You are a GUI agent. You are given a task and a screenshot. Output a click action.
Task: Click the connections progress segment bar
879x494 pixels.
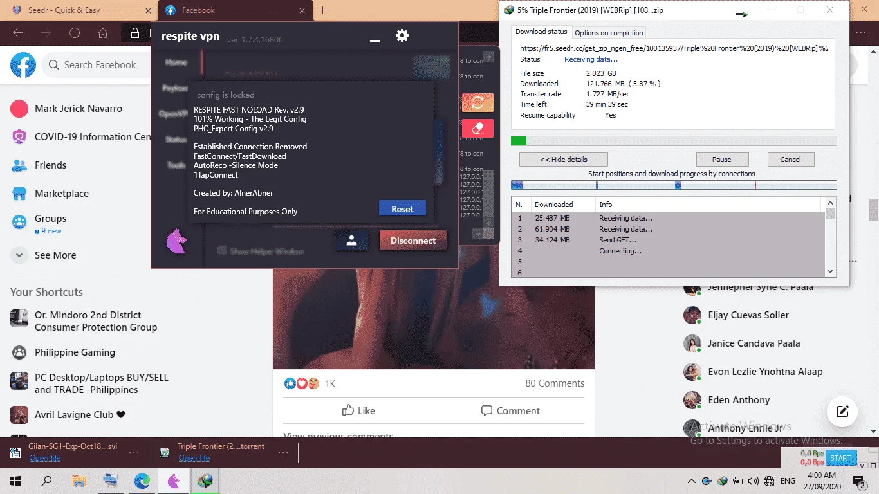click(674, 185)
